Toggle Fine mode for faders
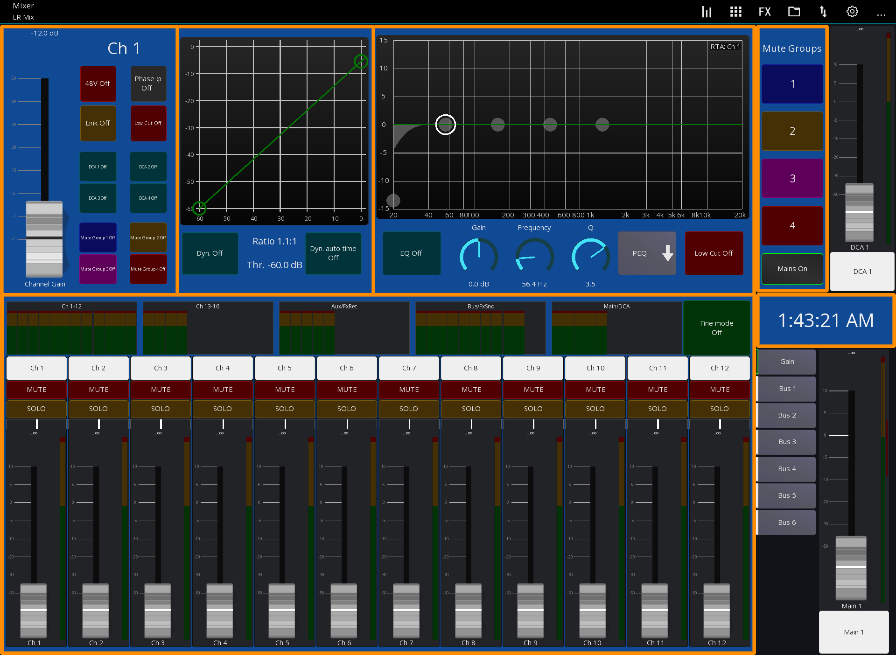896x655 pixels. click(716, 327)
